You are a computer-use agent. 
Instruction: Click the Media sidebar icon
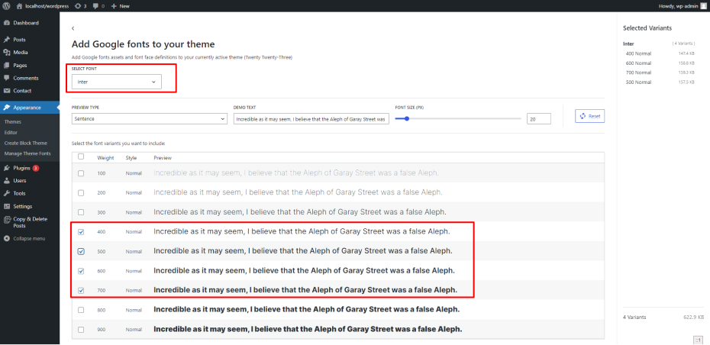(x=7, y=53)
